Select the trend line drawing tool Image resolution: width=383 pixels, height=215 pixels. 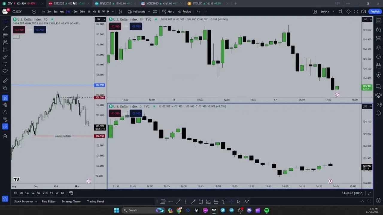[5, 28]
